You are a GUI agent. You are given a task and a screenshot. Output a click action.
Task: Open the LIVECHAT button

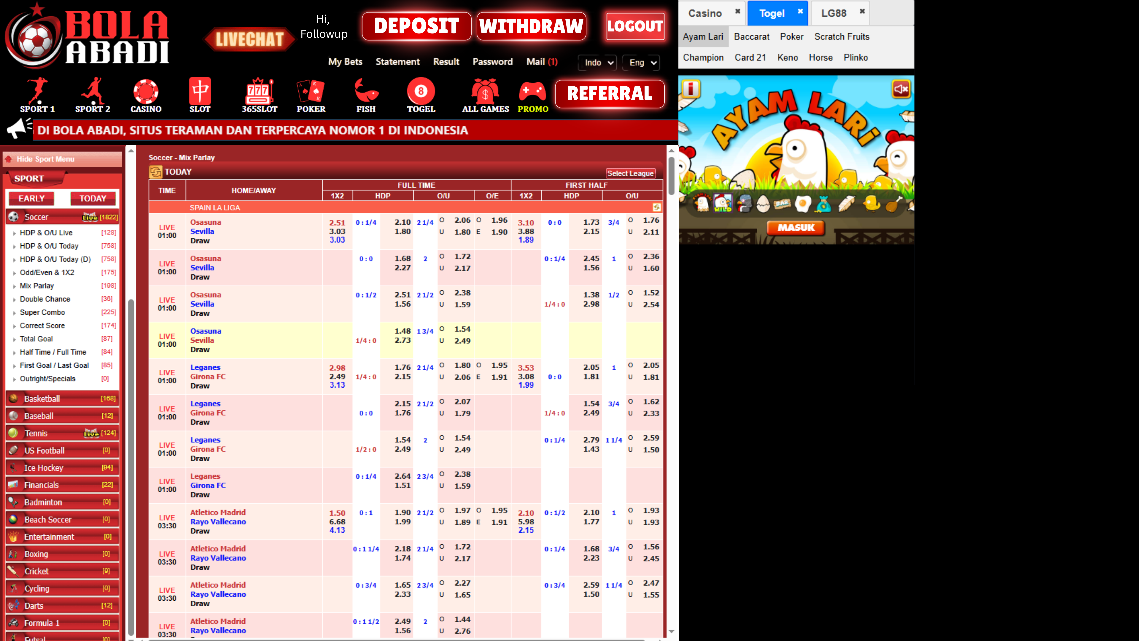(x=249, y=39)
